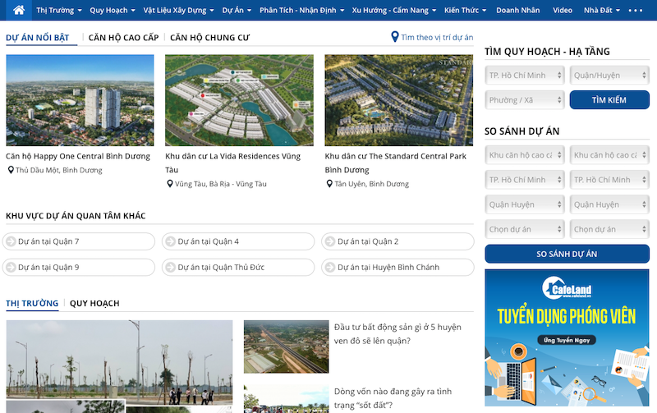Open Căn hộ Happy One Central Bình Dương link
The width and height of the screenshot is (657, 413).
78,156
